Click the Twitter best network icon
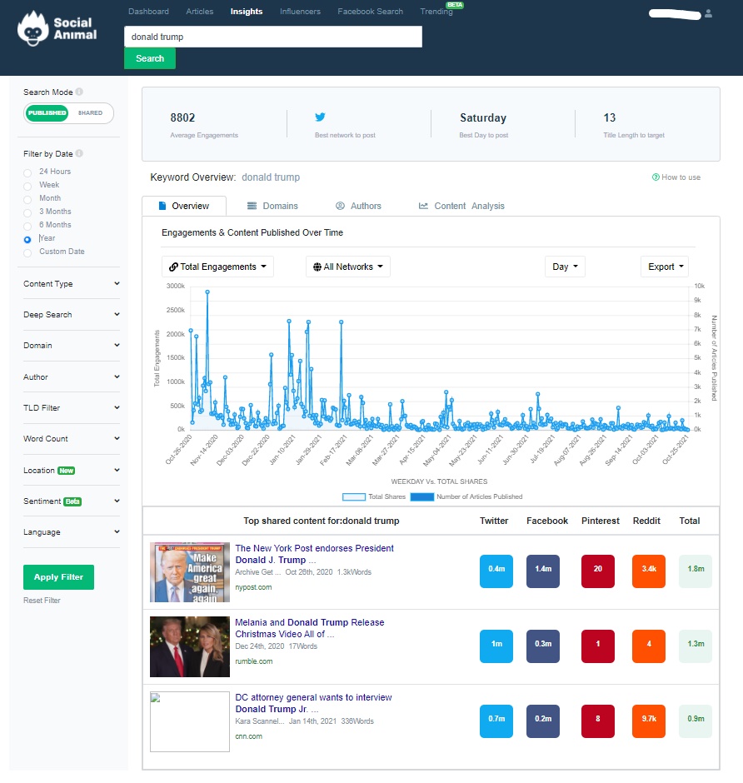 tap(320, 117)
